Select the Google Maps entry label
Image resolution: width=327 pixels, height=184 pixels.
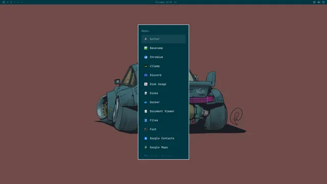coord(158,147)
